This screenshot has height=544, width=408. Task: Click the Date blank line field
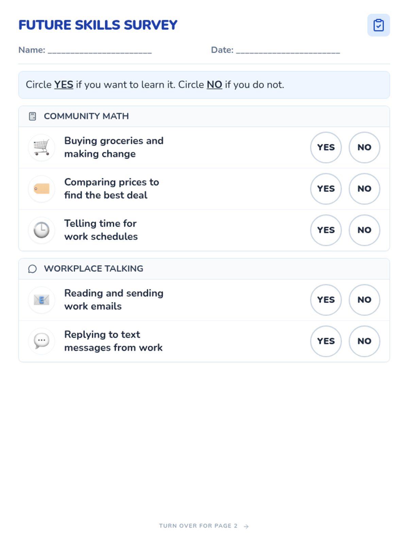[x=288, y=50]
